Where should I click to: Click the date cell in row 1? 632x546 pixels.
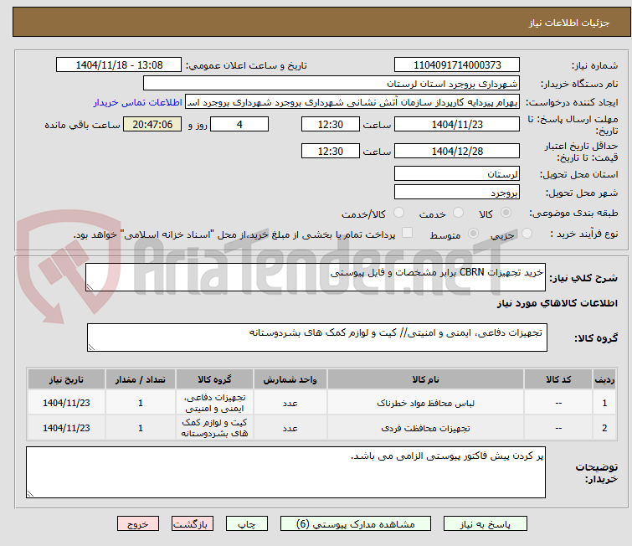(66, 403)
